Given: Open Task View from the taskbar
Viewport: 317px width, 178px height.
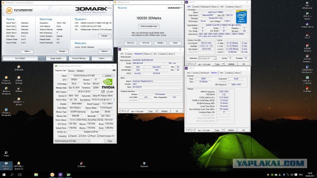Looking at the screenshot, I should (20, 175).
